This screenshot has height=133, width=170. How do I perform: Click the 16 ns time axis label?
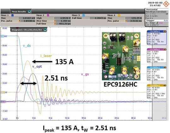click(x=84, y=118)
